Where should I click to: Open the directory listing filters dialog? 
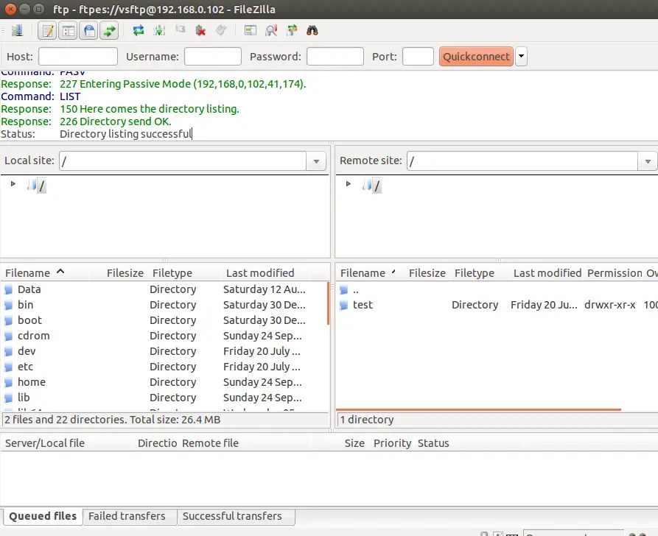[251, 30]
